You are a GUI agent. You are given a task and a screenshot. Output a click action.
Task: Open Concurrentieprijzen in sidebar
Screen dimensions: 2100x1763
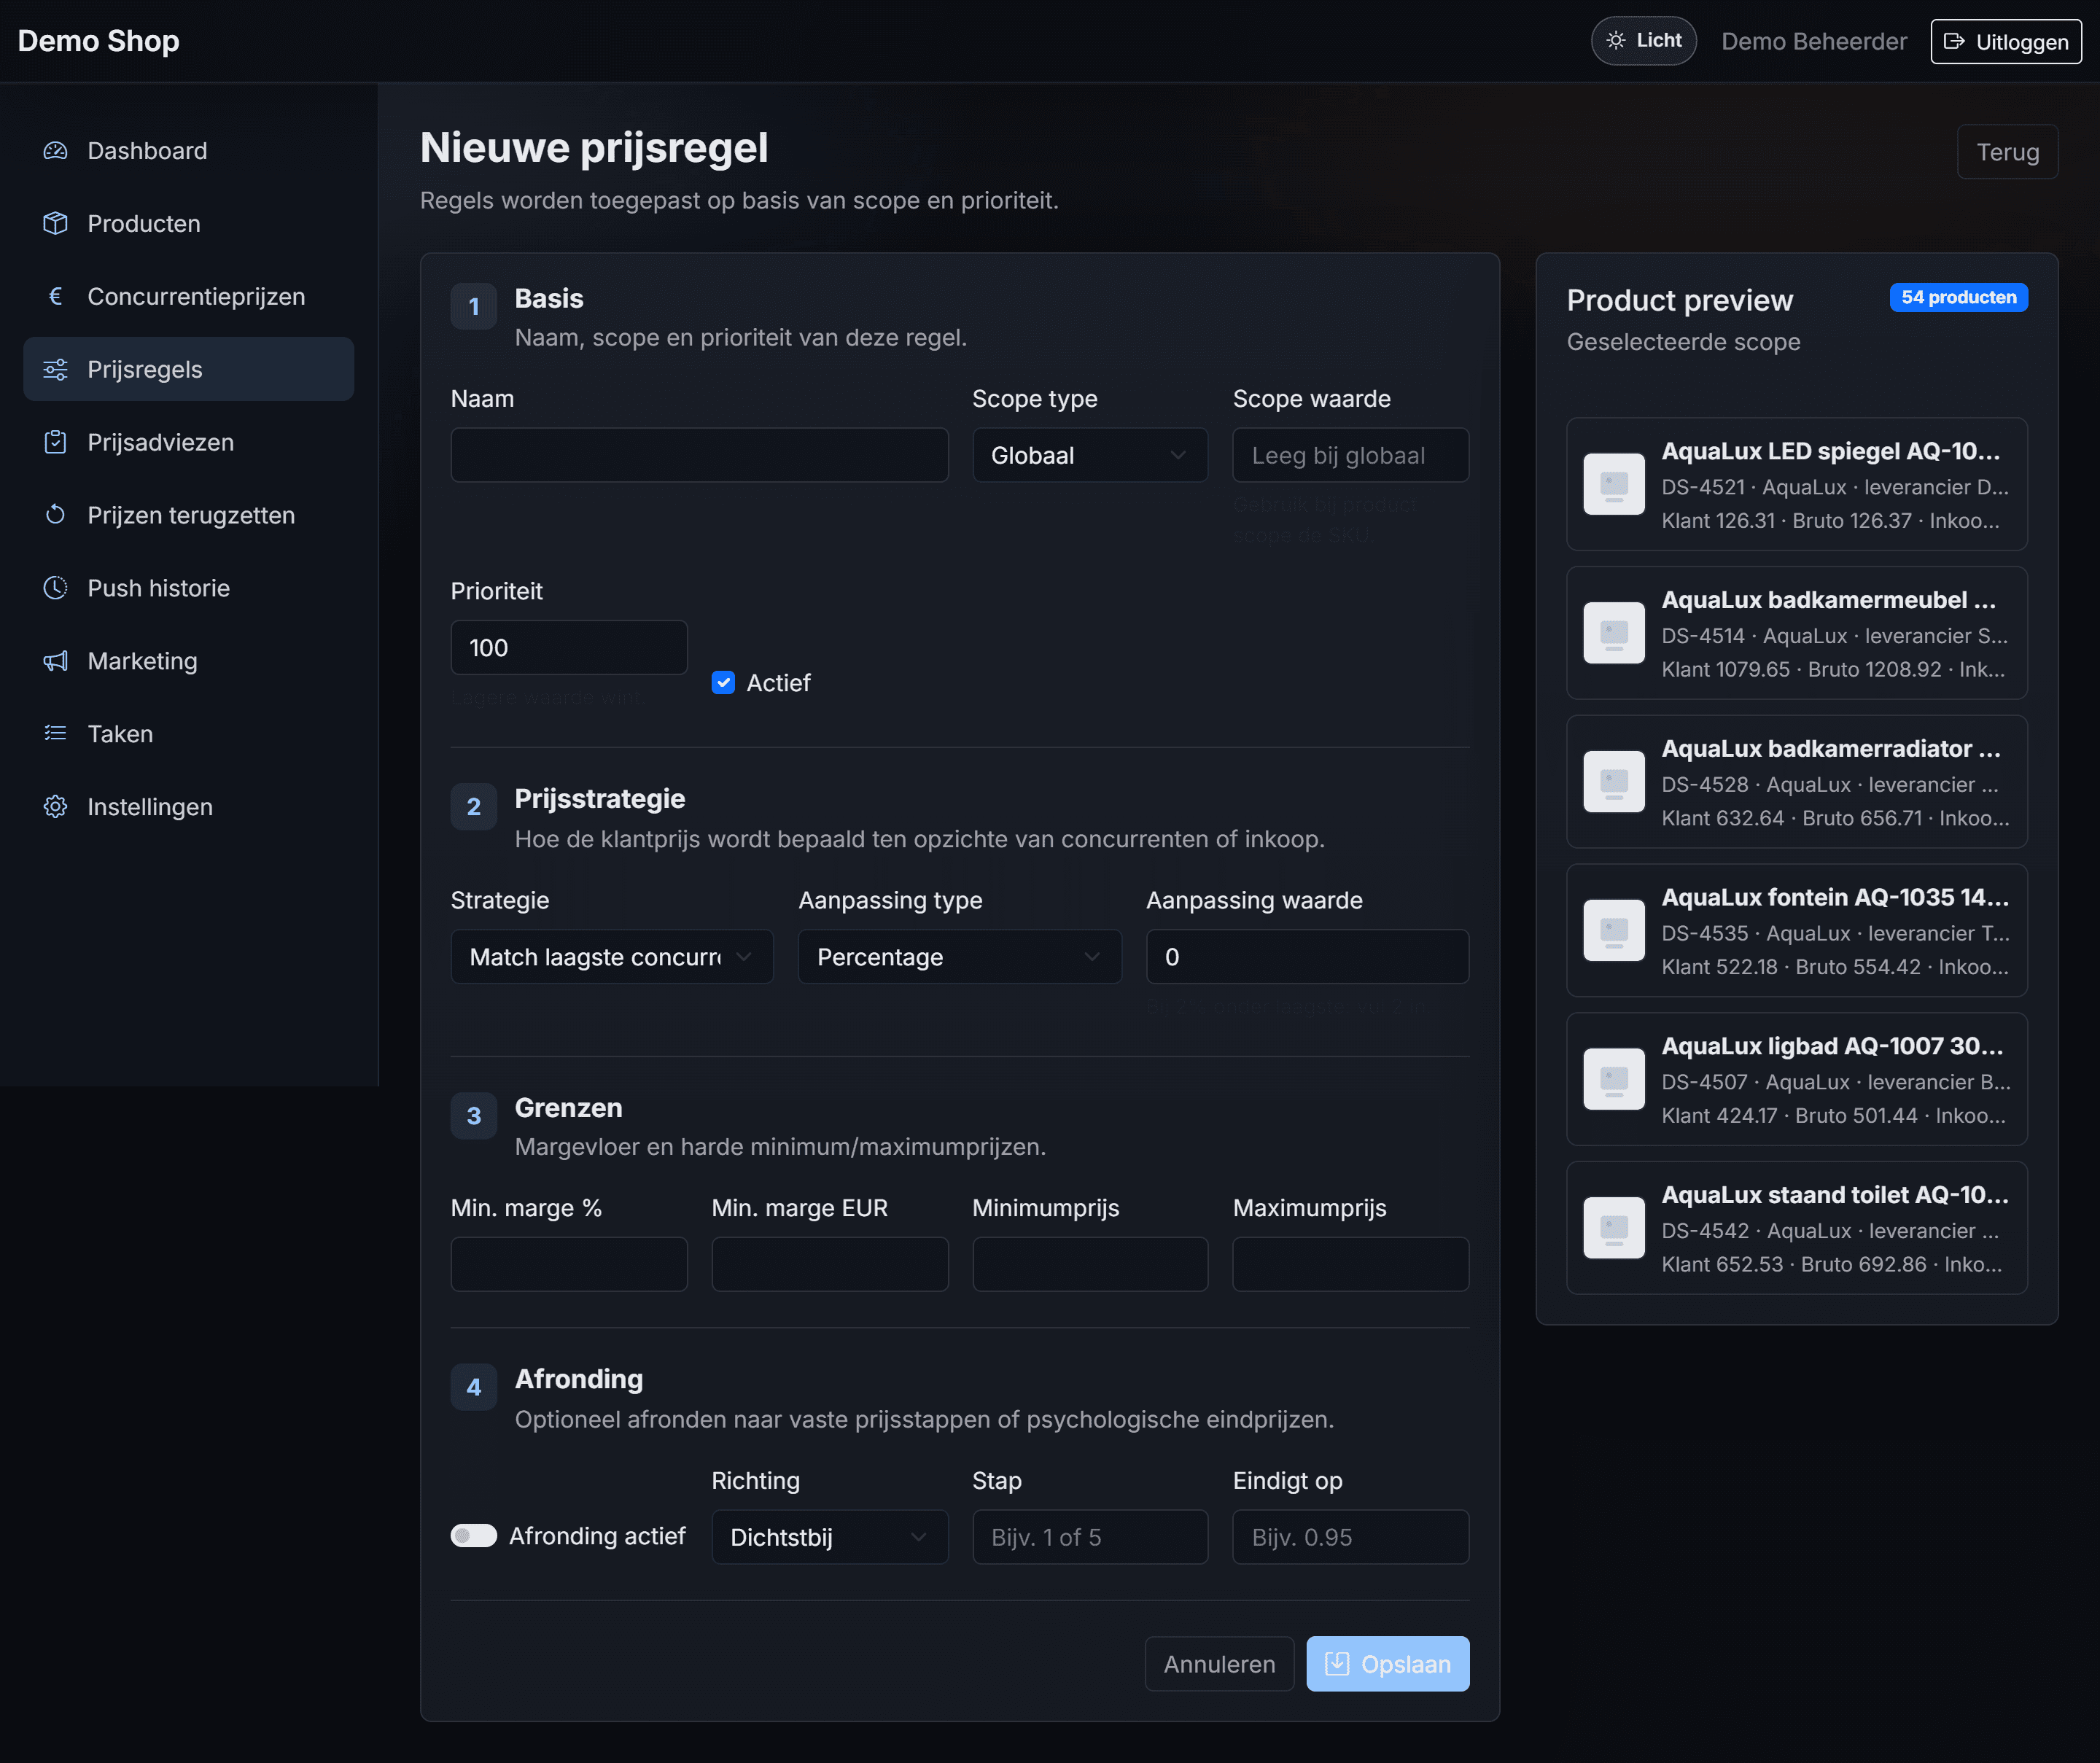coord(189,297)
